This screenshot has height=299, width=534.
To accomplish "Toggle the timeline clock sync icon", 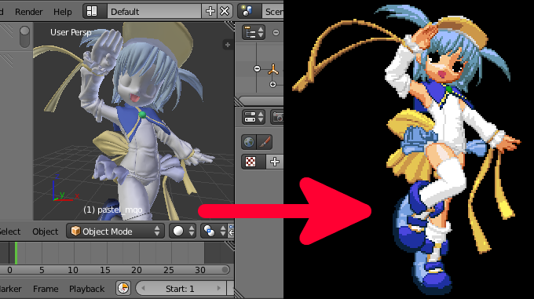I will (123, 289).
